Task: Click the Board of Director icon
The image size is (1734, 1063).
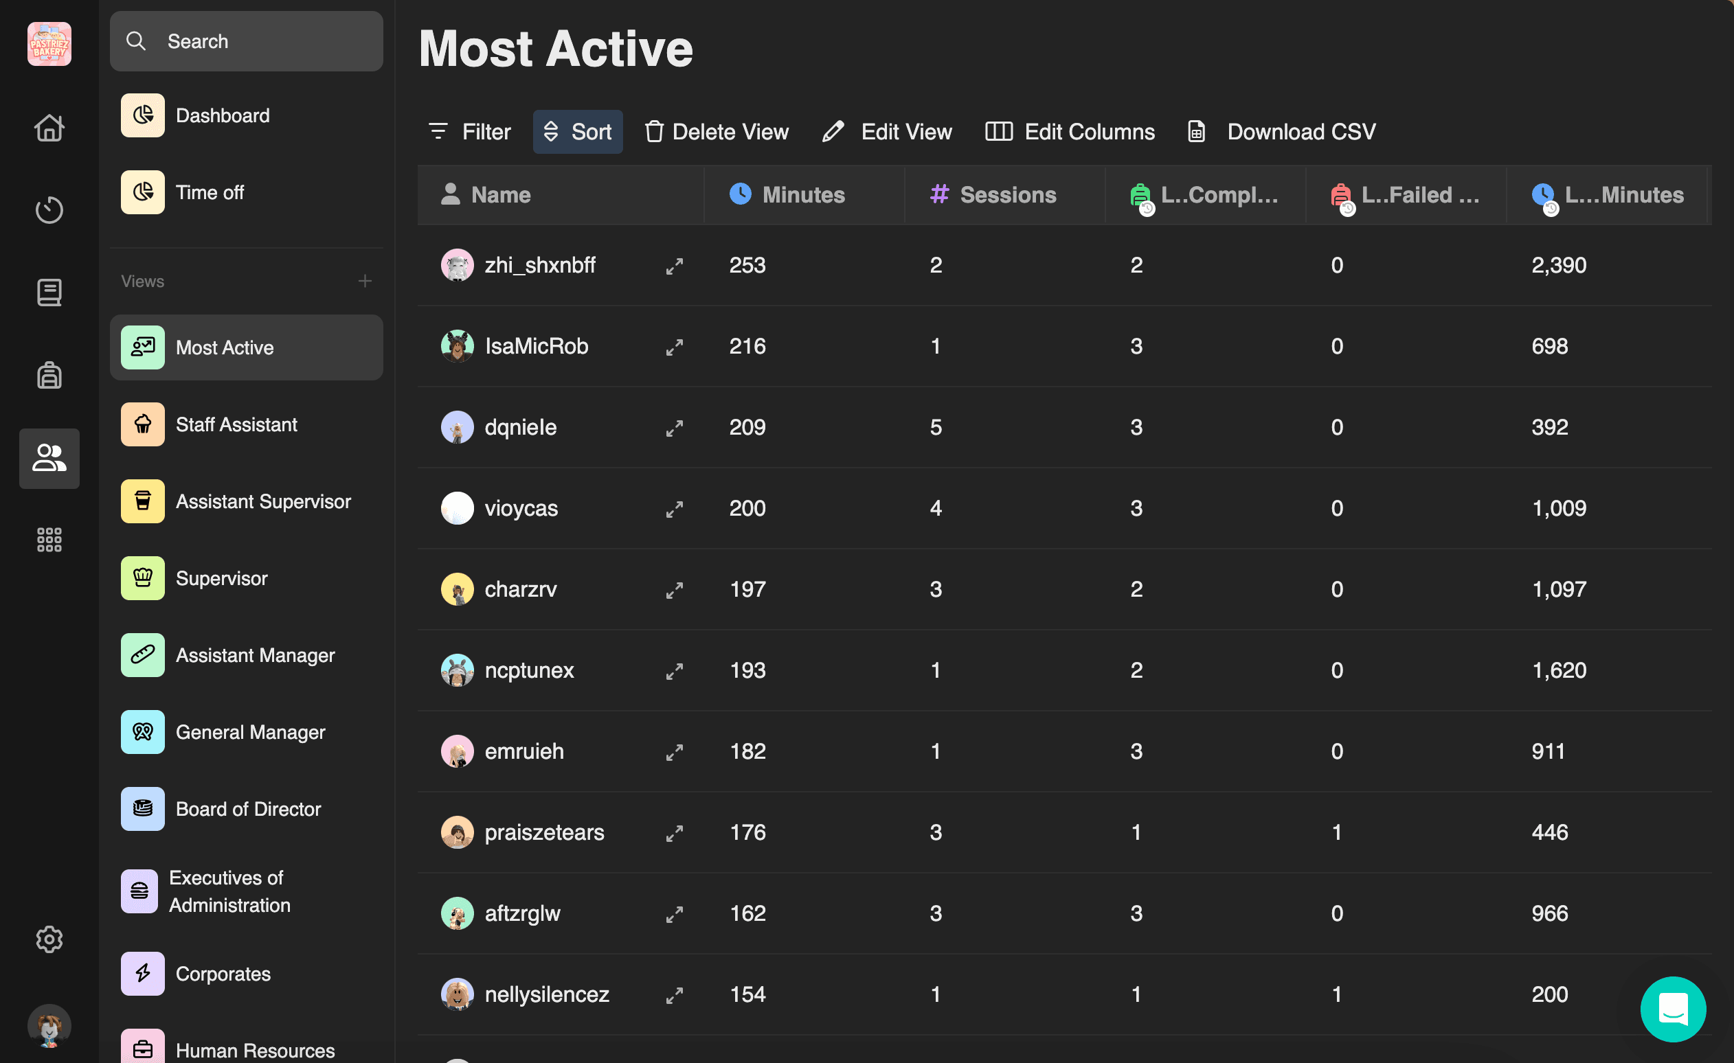Action: (142, 808)
